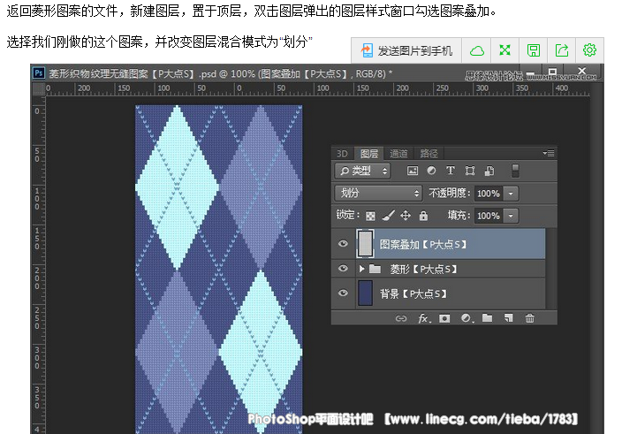The width and height of the screenshot is (622, 434).
Task: Open the 划分 blend mode dropdown
Action: click(x=378, y=194)
